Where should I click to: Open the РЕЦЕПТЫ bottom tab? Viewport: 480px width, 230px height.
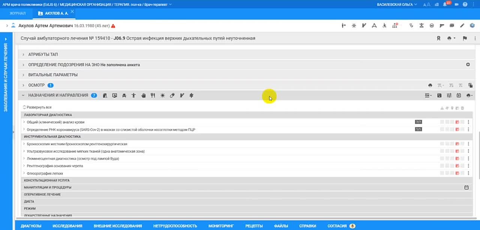pos(254,226)
